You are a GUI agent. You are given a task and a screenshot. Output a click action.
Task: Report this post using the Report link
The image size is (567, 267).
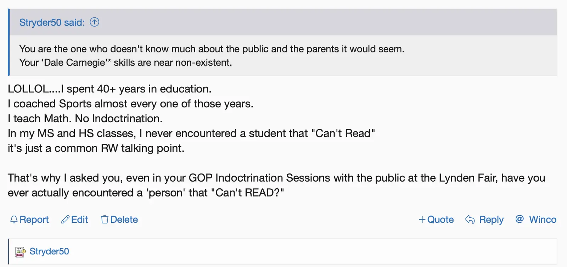coord(34,220)
